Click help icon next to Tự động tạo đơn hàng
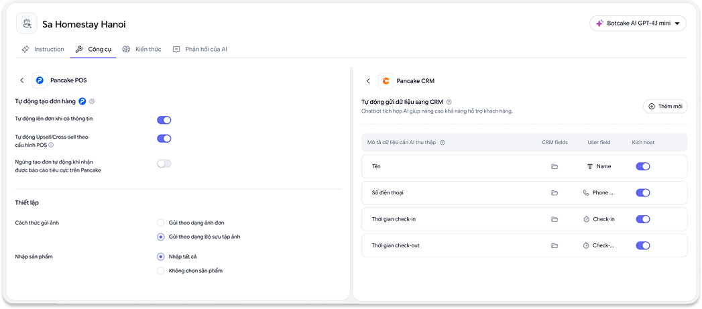 [x=92, y=102]
